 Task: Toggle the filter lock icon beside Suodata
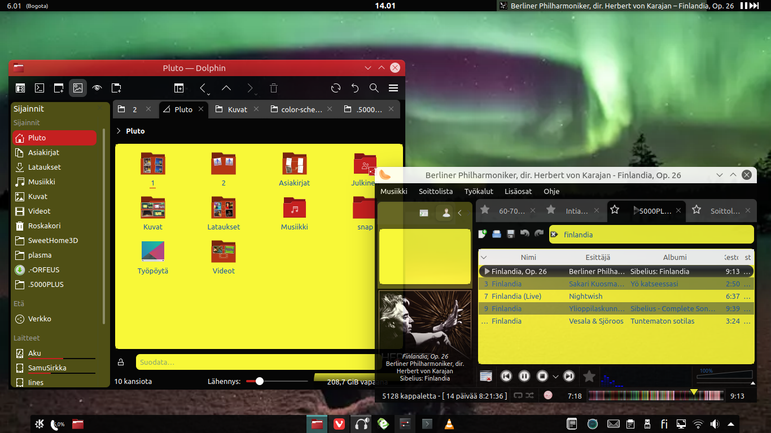(121, 362)
